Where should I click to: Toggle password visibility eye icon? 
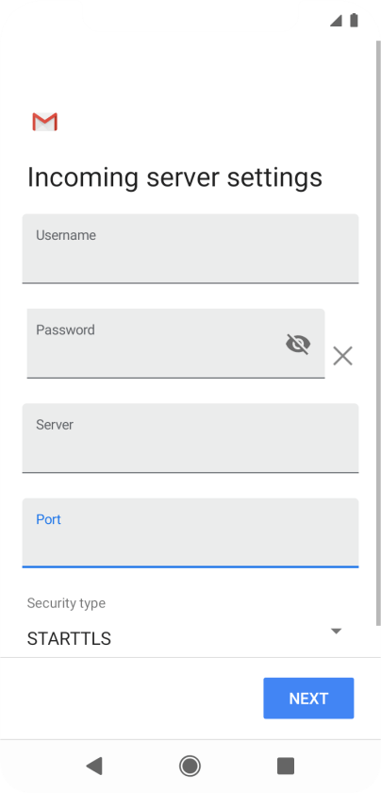click(x=298, y=344)
